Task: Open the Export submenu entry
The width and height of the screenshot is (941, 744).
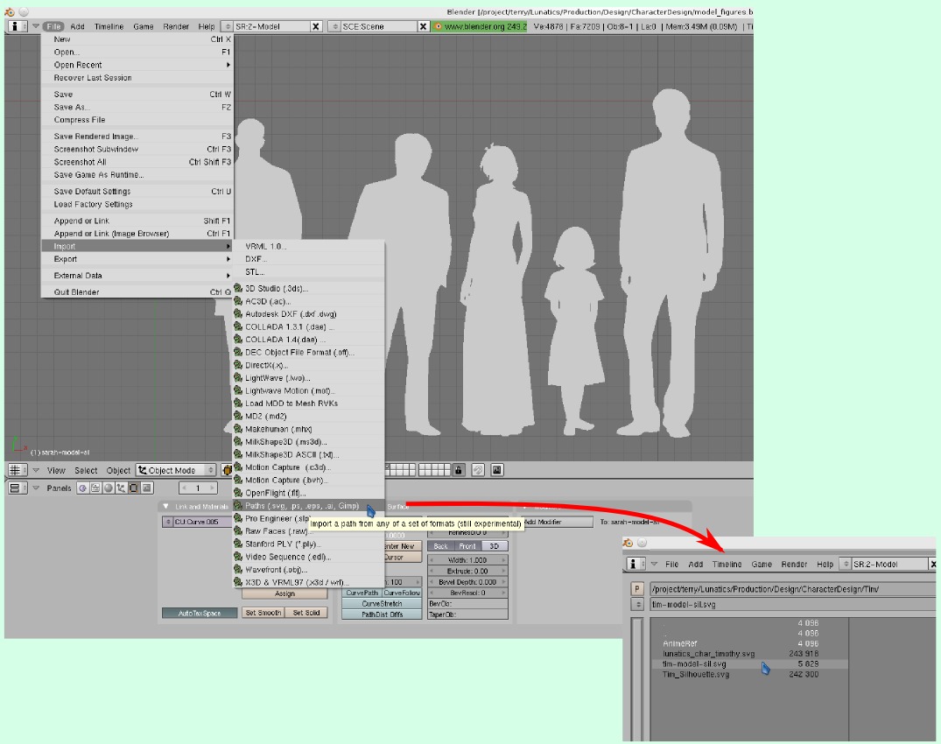Action: point(137,259)
